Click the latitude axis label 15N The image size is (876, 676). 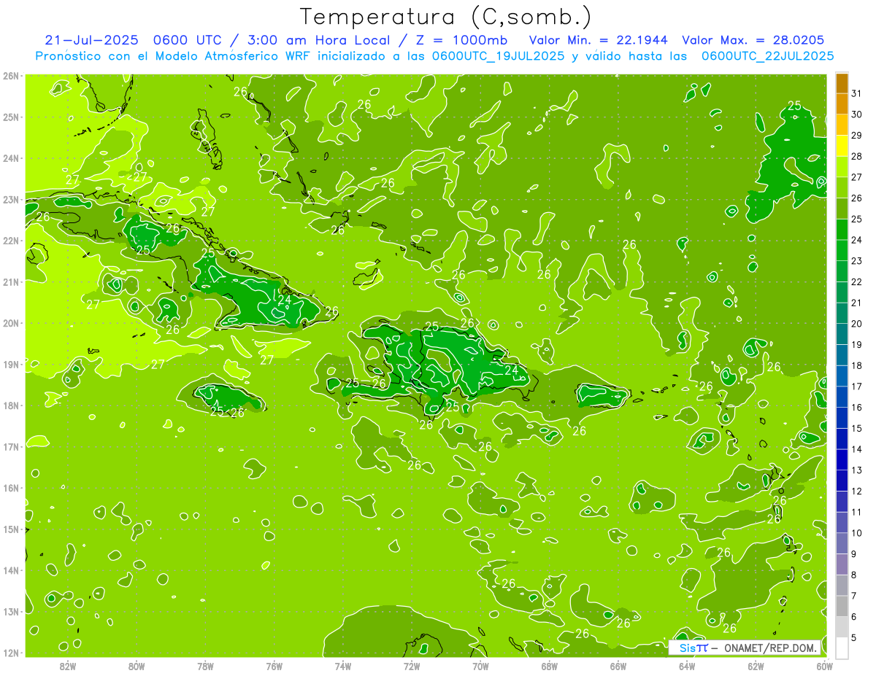[x=10, y=529]
